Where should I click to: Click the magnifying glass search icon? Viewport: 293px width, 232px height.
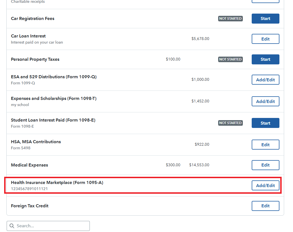[x=12, y=226]
